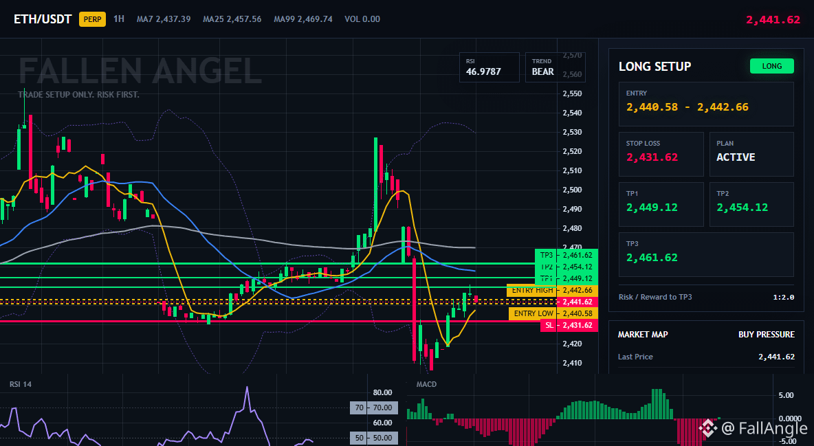Click the Last Price row label

click(635, 357)
